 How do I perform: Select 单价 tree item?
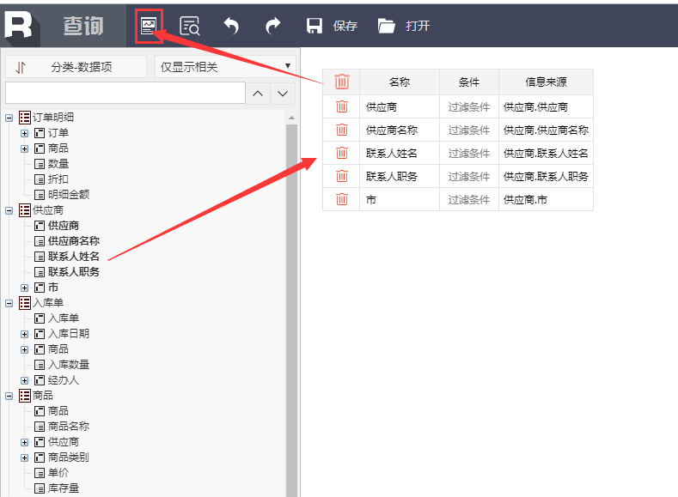(58, 472)
